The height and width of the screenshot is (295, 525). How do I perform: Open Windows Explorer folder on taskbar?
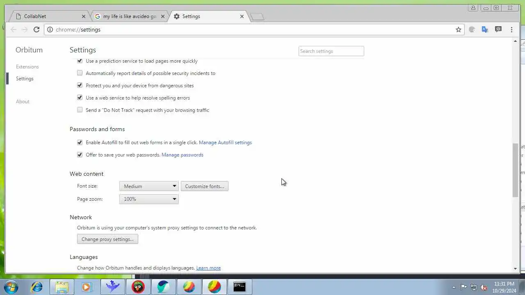[62, 287]
